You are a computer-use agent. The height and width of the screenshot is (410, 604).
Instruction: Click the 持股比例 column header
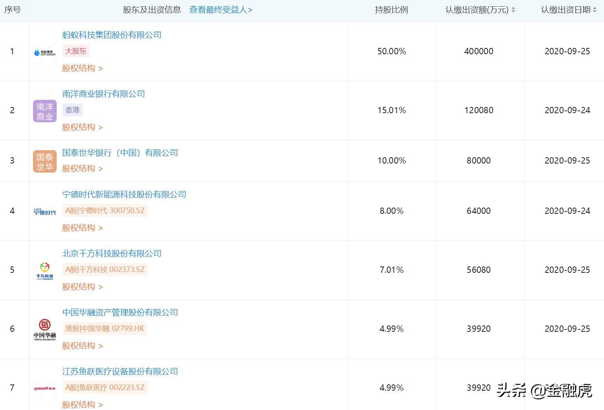[x=392, y=10]
